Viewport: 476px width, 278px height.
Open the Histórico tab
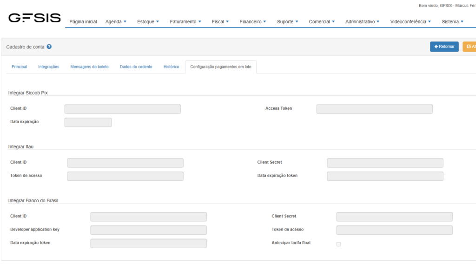(171, 67)
